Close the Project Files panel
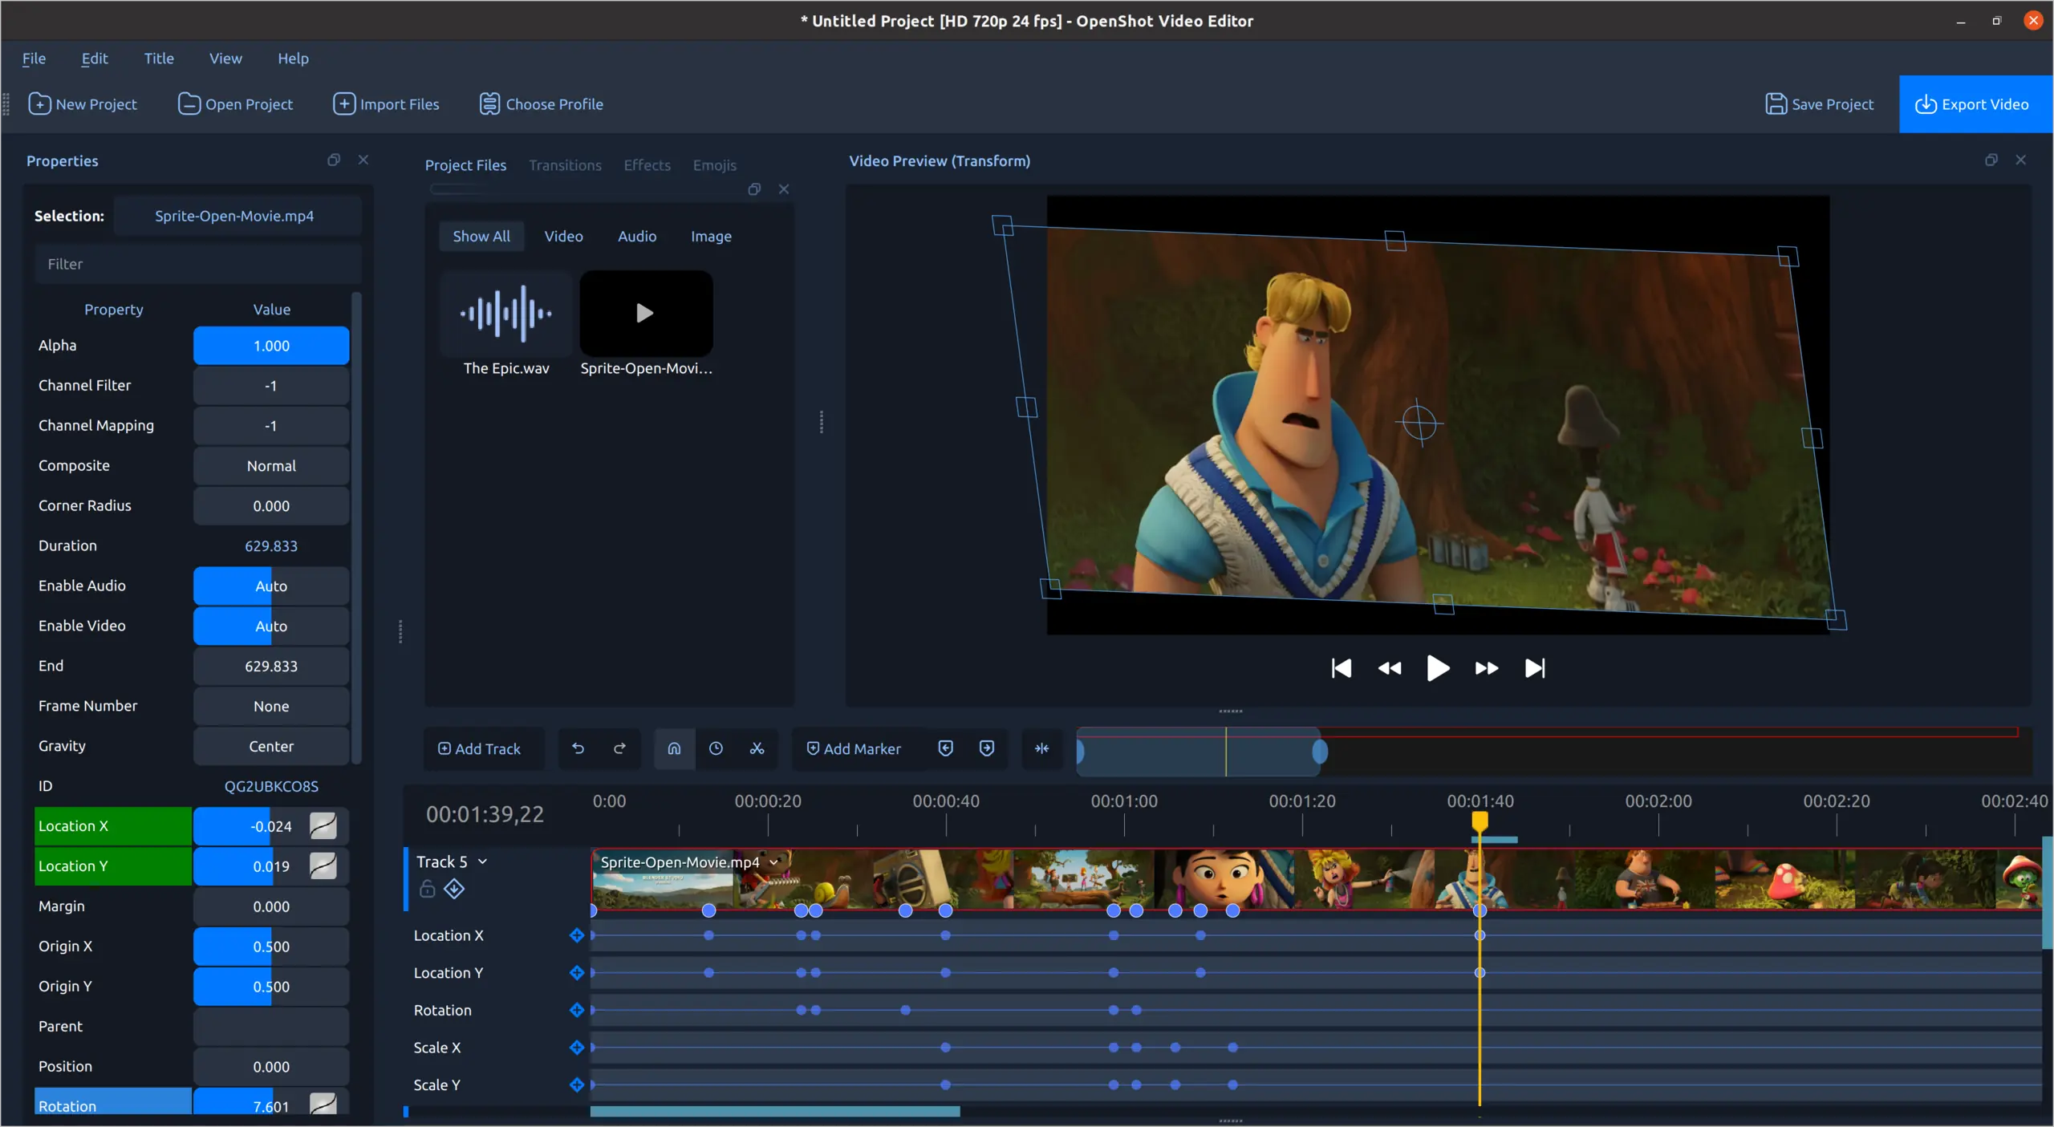Screen dimensions: 2054x1127 tap(784, 189)
